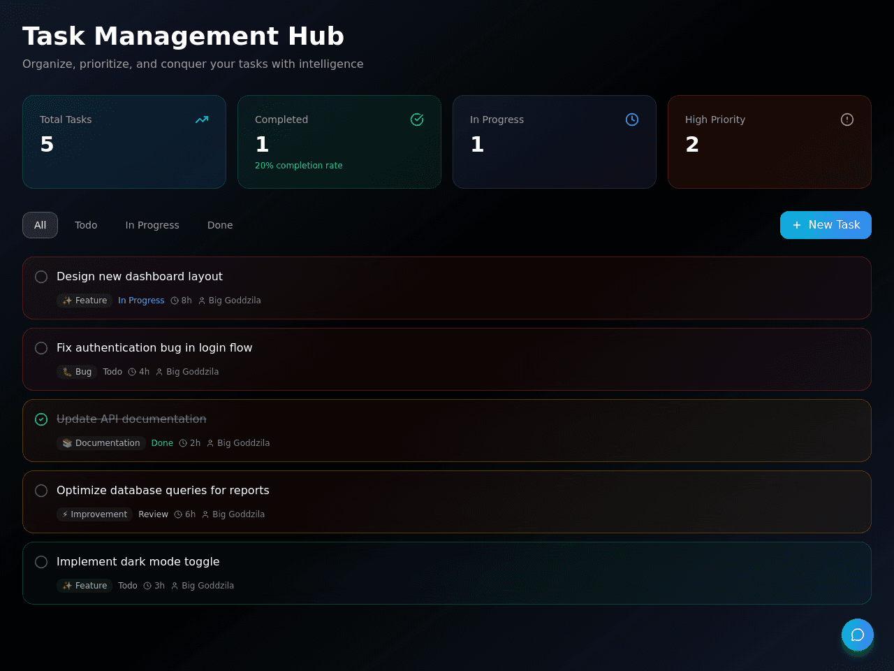This screenshot has width=894, height=671.
Task: Click the trending arrow icon in Total Tasks card
Action: pos(202,120)
